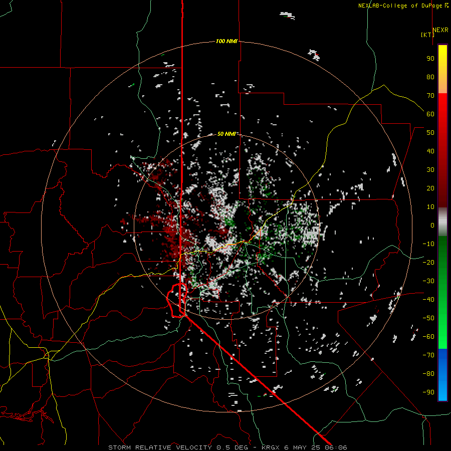Viewport: 451px width, 451px height.
Task: Select the -90 value on the velocity scale
Action: click(428, 392)
